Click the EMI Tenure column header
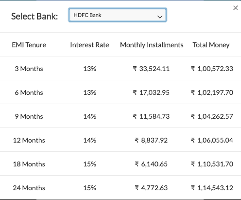The image size is (241, 200). [29, 45]
